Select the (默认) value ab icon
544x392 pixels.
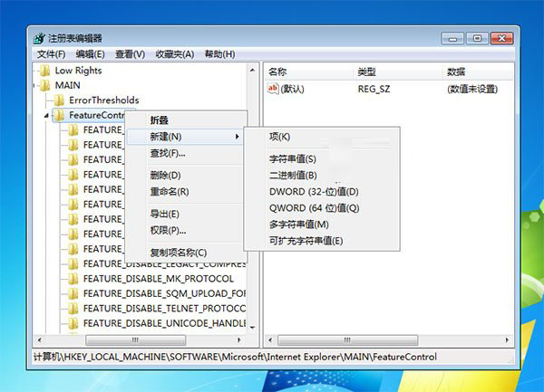pos(273,89)
